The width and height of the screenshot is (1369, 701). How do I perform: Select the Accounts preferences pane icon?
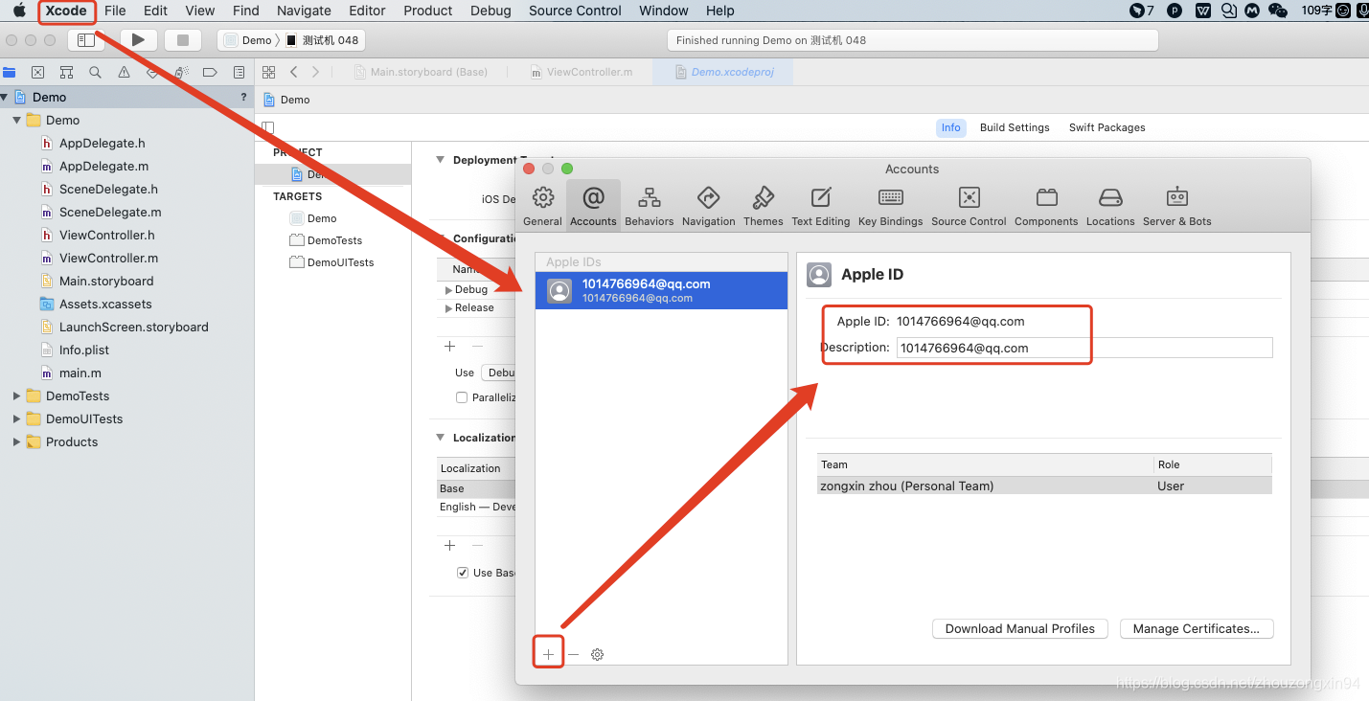593,206
